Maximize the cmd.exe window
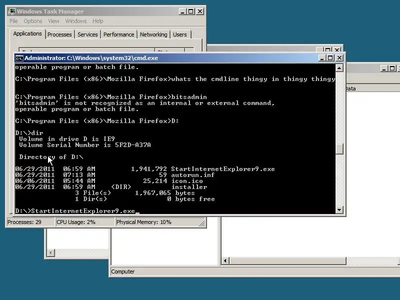Image resolution: width=400 pixels, height=300 pixels. tap(330, 58)
